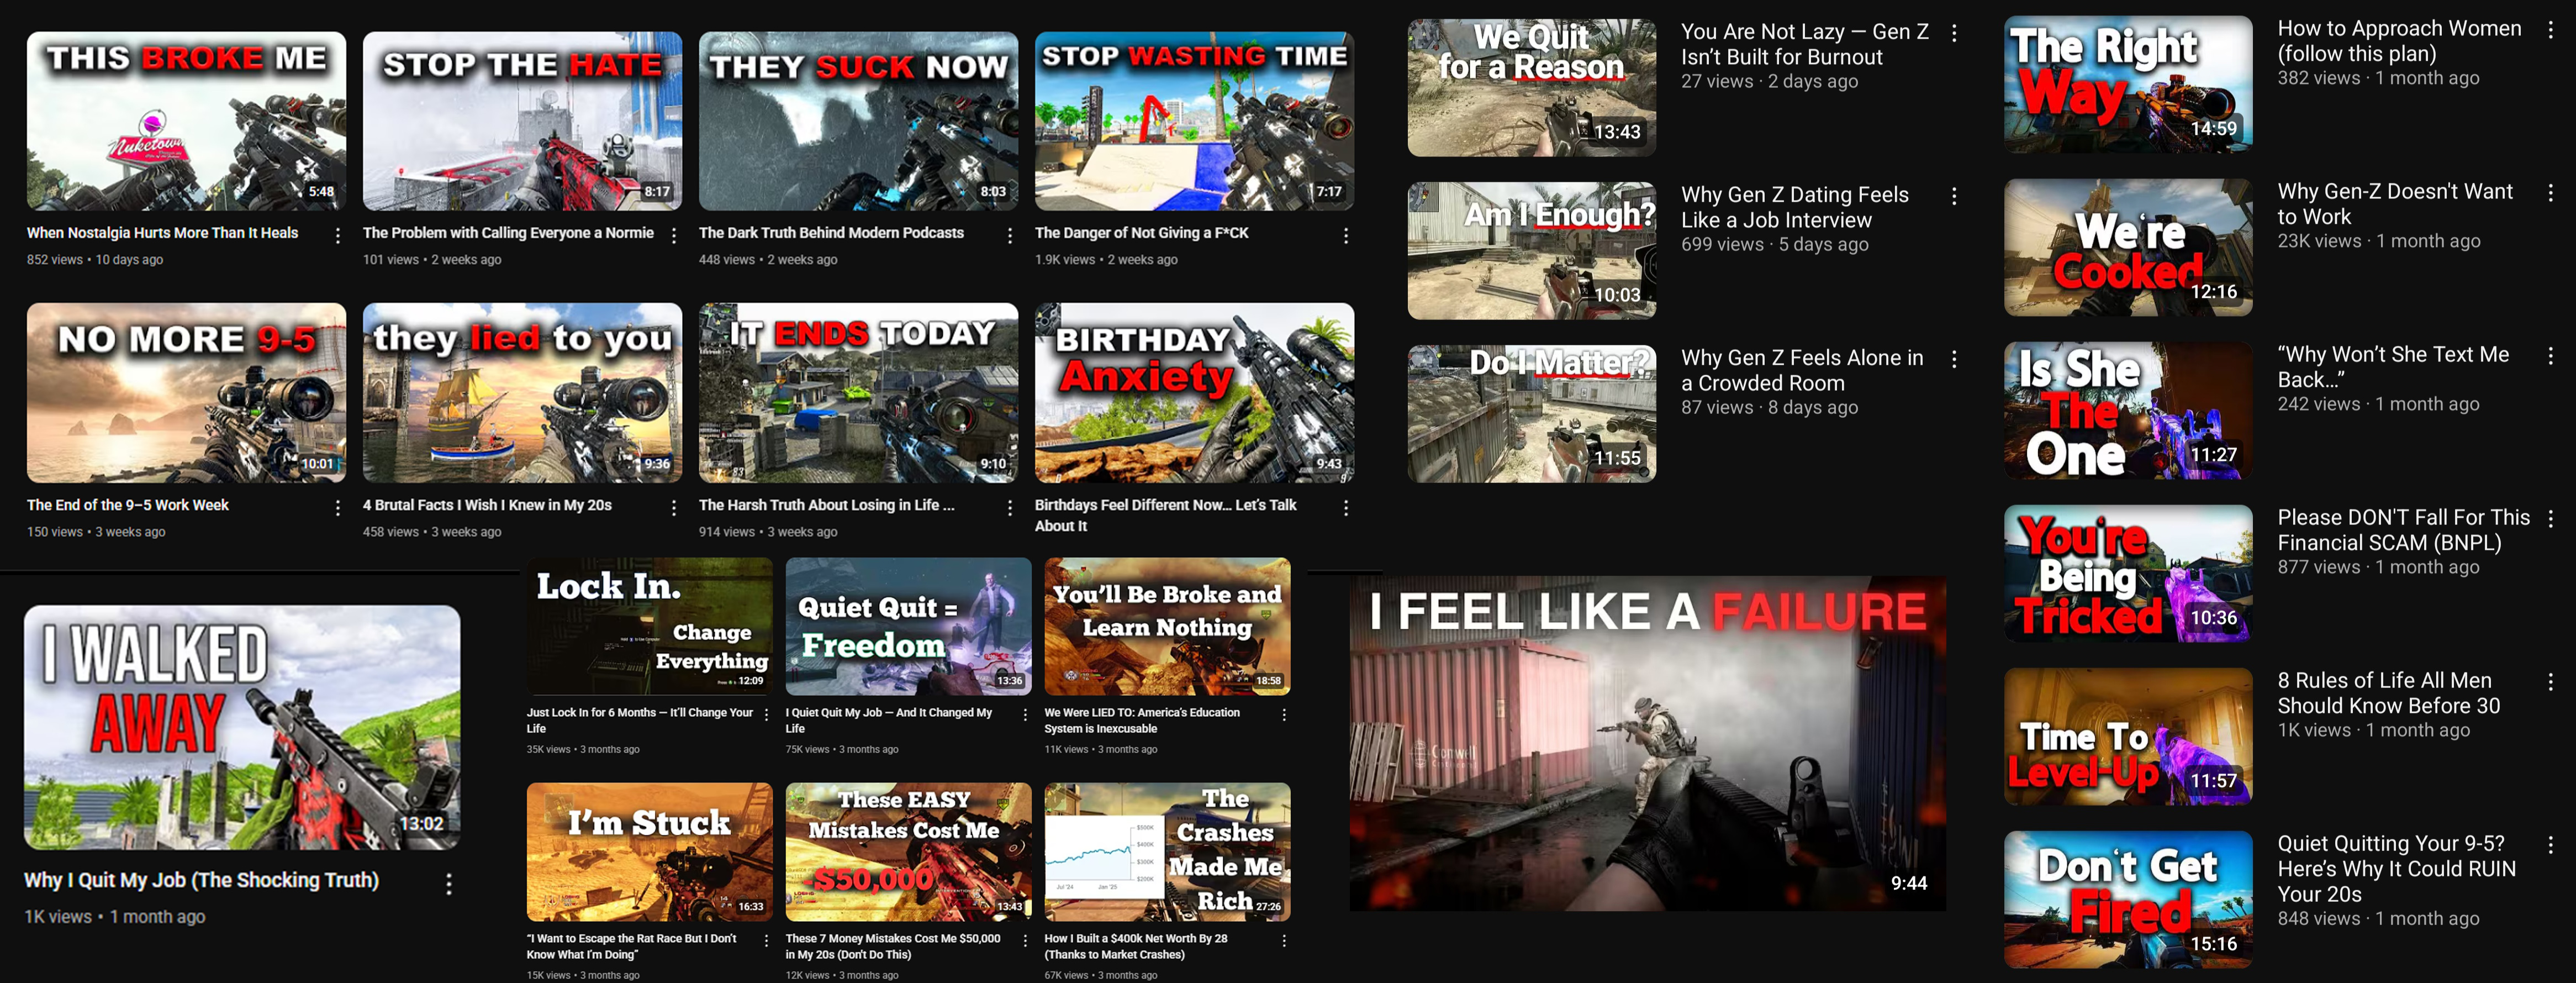
Task: Open 'Quiet Quit = Freedom' thumbnail
Action: pos(908,626)
